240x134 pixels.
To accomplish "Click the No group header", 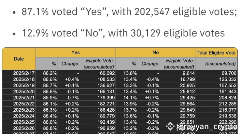I will (156, 53).
